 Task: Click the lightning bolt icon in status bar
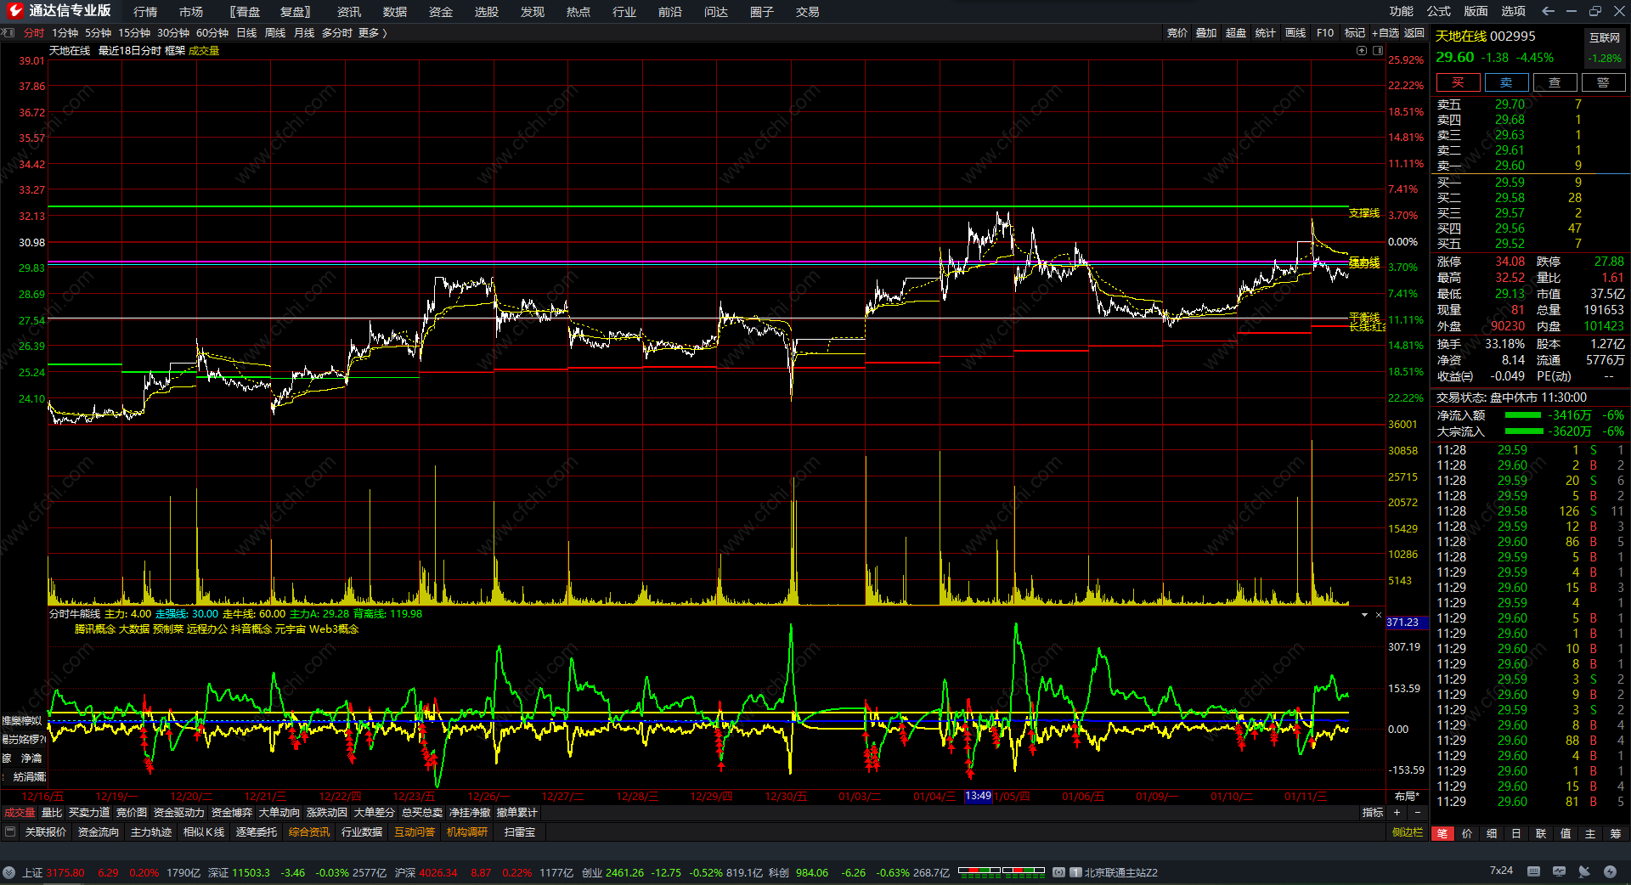point(1610,871)
